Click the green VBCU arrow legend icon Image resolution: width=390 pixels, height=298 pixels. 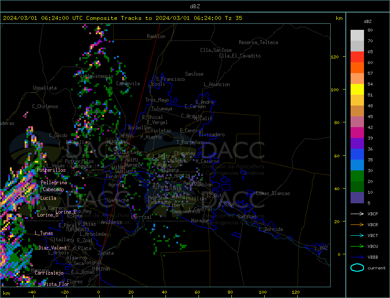[357, 247]
